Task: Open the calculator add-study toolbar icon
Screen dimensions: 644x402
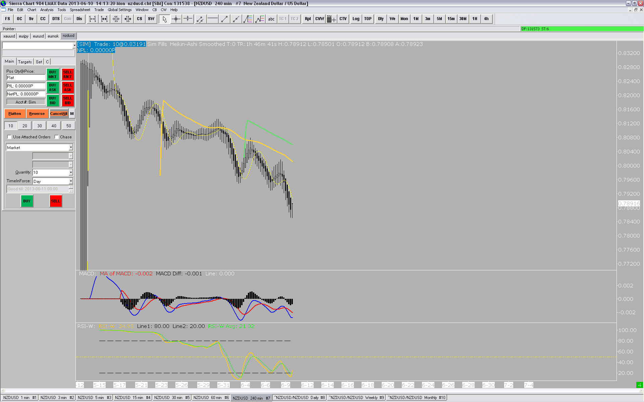Action: click(x=331, y=19)
